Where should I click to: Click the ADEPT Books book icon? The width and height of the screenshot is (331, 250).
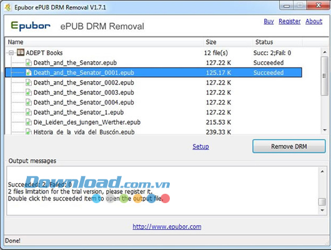click(21, 52)
